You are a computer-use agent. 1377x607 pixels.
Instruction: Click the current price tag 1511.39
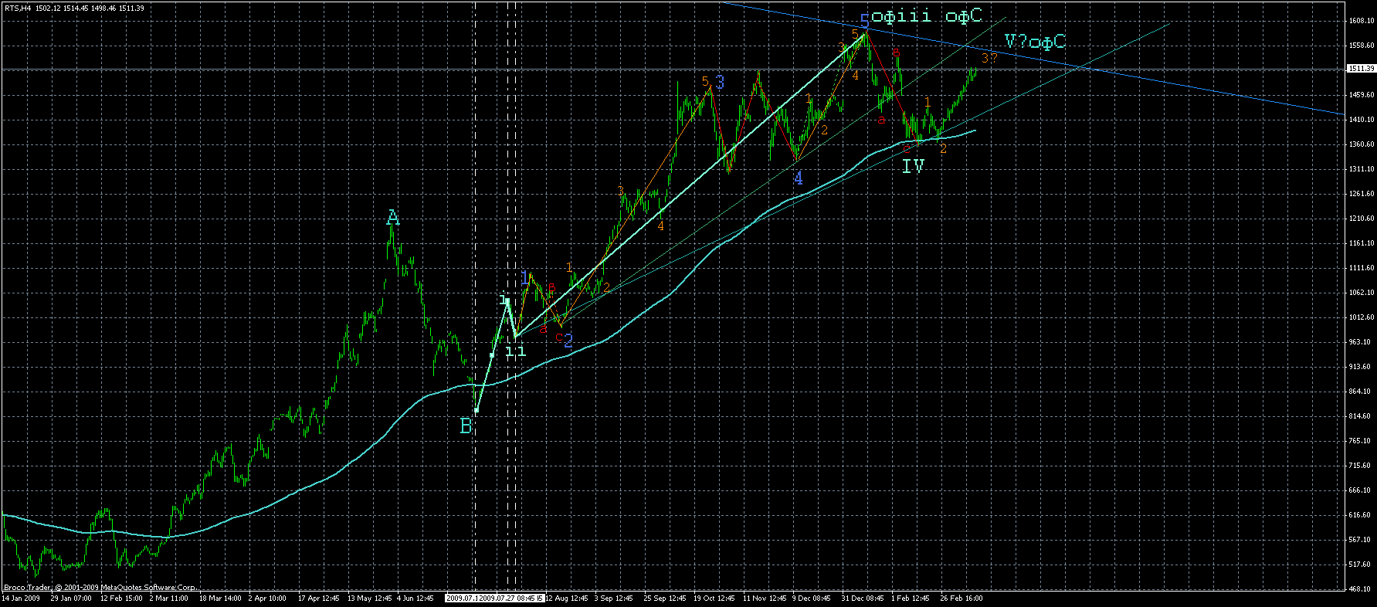[x=1361, y=69]
